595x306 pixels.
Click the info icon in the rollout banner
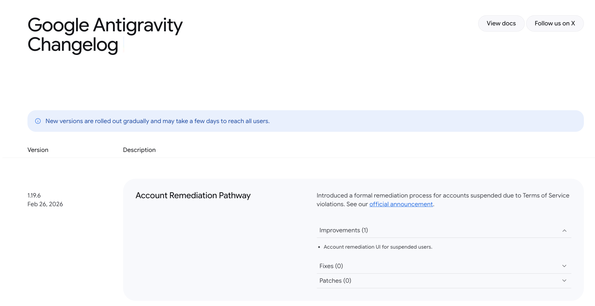coord(38,121)
